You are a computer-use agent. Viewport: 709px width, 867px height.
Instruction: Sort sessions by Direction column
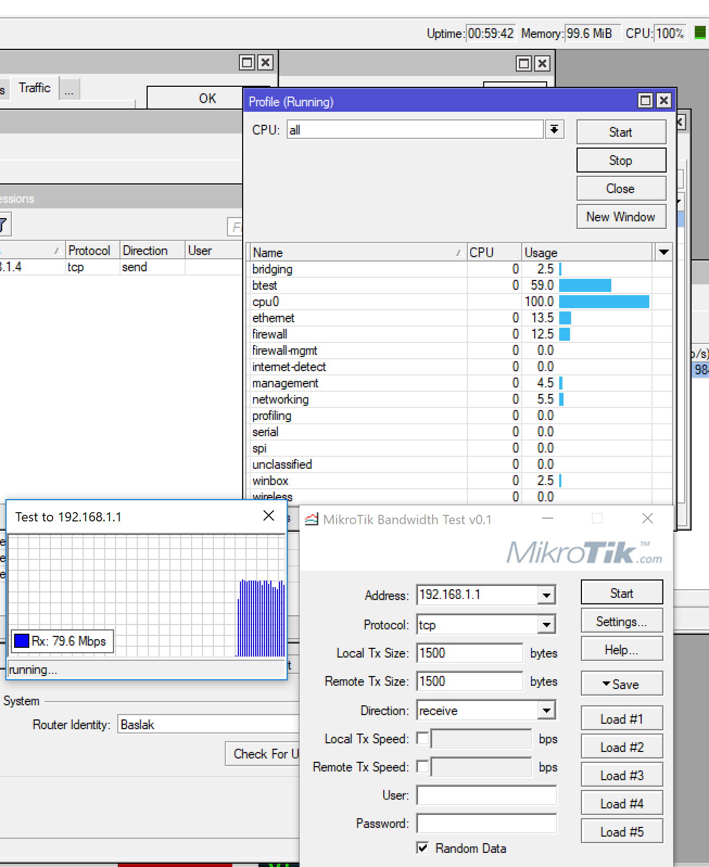[152, 251]
